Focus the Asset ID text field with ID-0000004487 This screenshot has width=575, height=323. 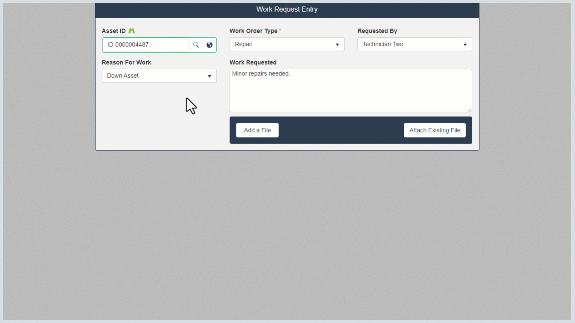coord(145,45)
